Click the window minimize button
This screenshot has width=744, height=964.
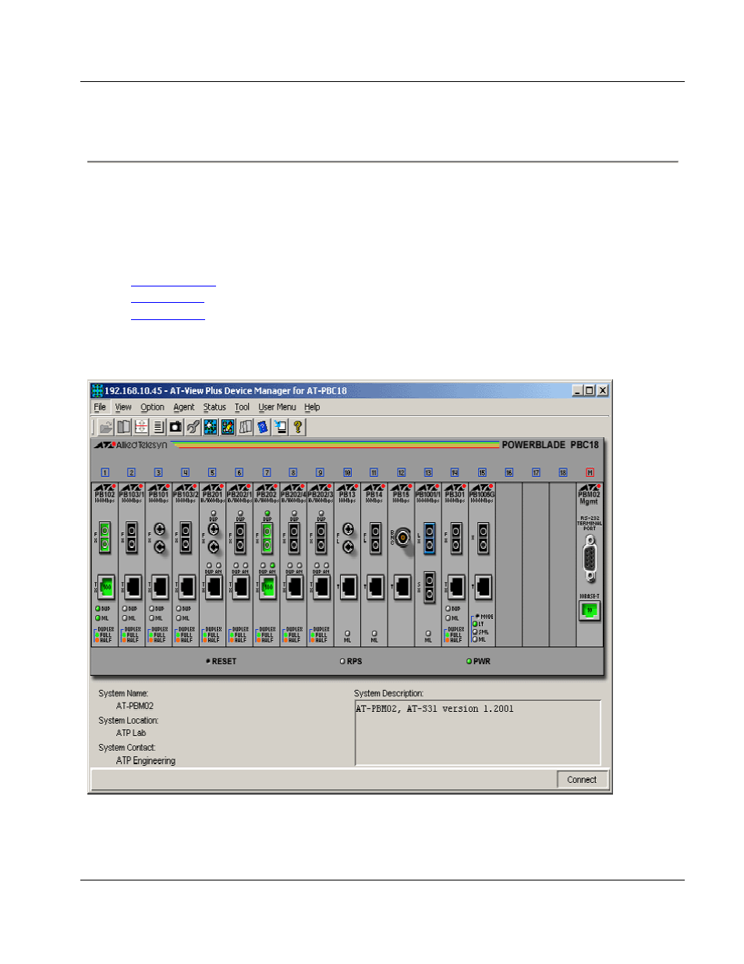coord(577,390)
